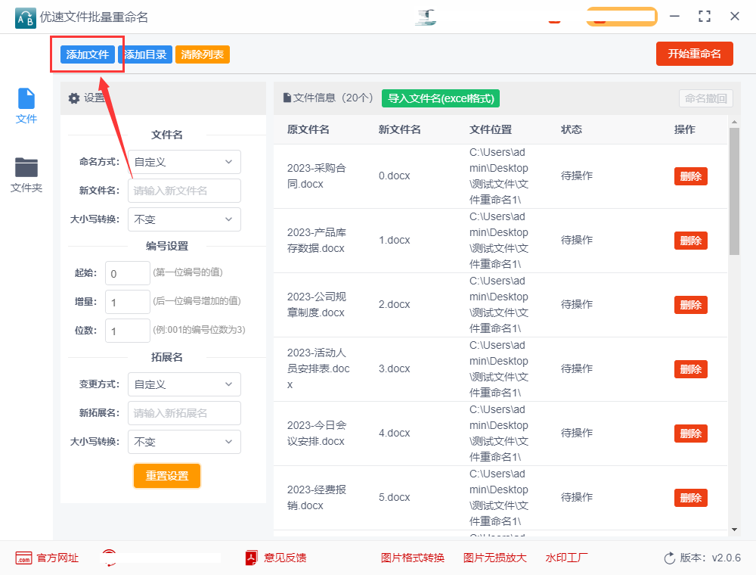Click the scrollbar down arrow
Viewport: 756px width, 575px height.
click(734, 530)
